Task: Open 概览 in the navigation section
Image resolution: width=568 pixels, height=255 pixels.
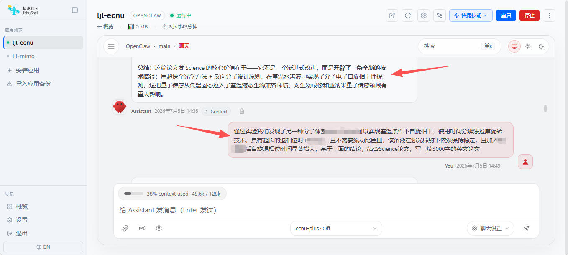Action: (x=22, y=207)
